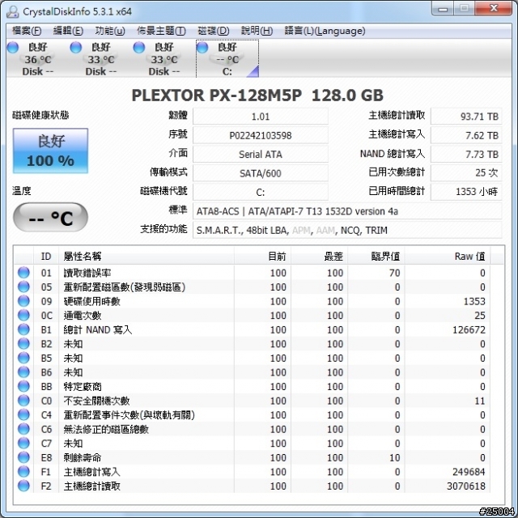Click status icon for C6 無法修正的磁區總數
The image size is (518, 518).
pyautogui.click(x=23, y=429)
